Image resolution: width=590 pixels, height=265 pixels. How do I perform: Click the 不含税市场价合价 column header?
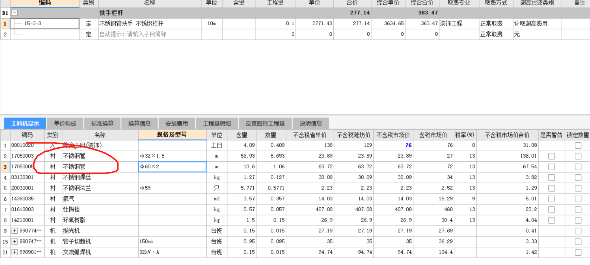pyautogui.click(x=507, y=135)
